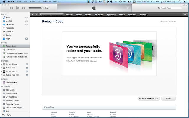Viewport: 189px width, 118px height.
Task: Open the Window menu in menu bar
Action: point(47,1)
